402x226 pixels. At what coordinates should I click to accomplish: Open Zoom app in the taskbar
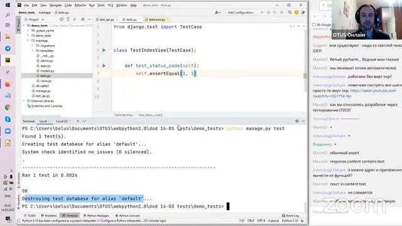click(x=8, y=131)
